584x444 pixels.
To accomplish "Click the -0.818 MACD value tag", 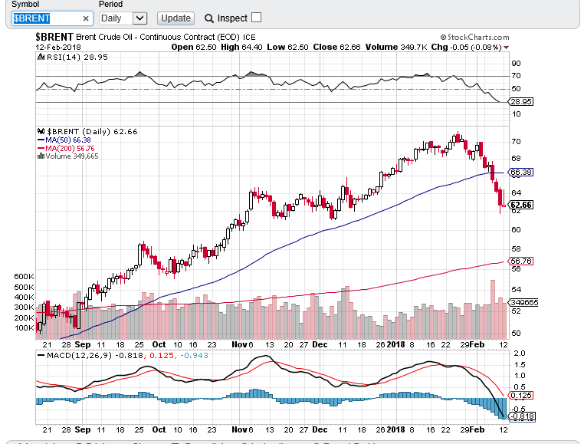I will pyautogui.click(x=522, y=416).
